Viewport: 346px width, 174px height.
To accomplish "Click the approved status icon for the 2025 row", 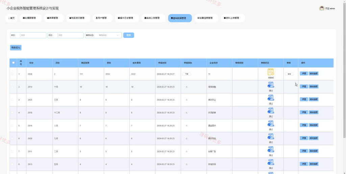I will pos(271,98).
